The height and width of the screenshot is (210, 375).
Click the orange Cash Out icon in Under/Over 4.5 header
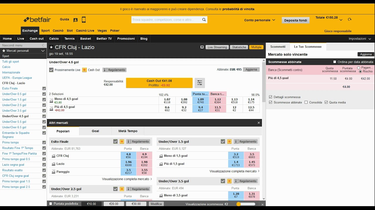click(x=84, y=70)
